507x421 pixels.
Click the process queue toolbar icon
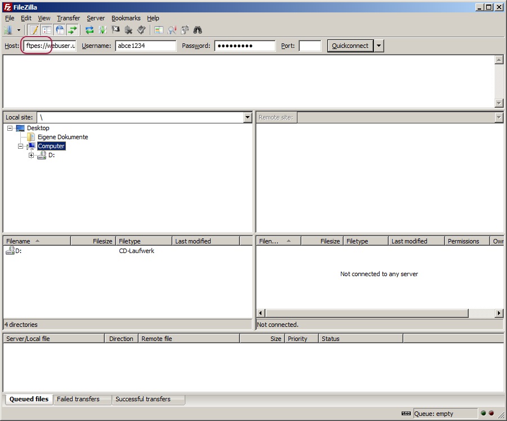coord(103,30)
